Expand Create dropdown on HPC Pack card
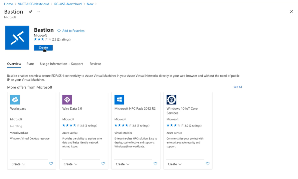This screenshot has height=179, width=298. coord(123,164)
